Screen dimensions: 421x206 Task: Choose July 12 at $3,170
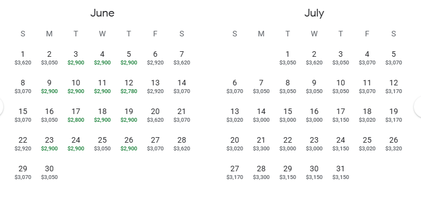tap(393, 86)
